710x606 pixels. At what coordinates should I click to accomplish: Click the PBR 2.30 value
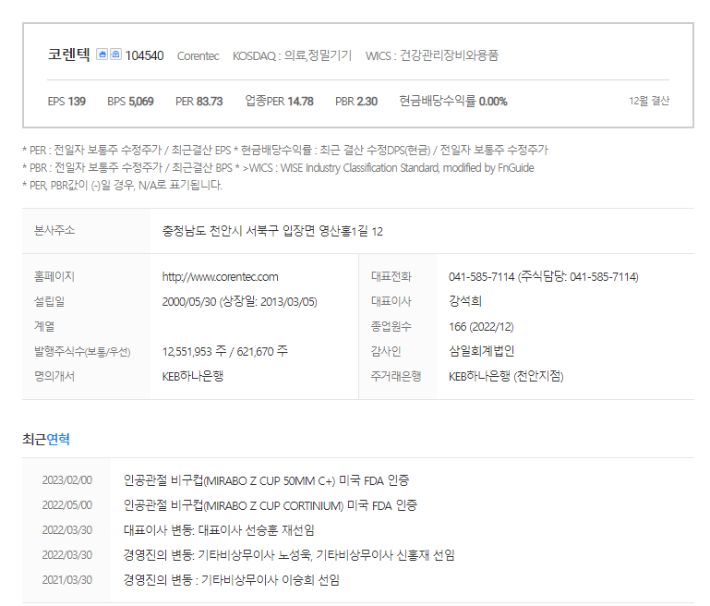click(356, 102)
